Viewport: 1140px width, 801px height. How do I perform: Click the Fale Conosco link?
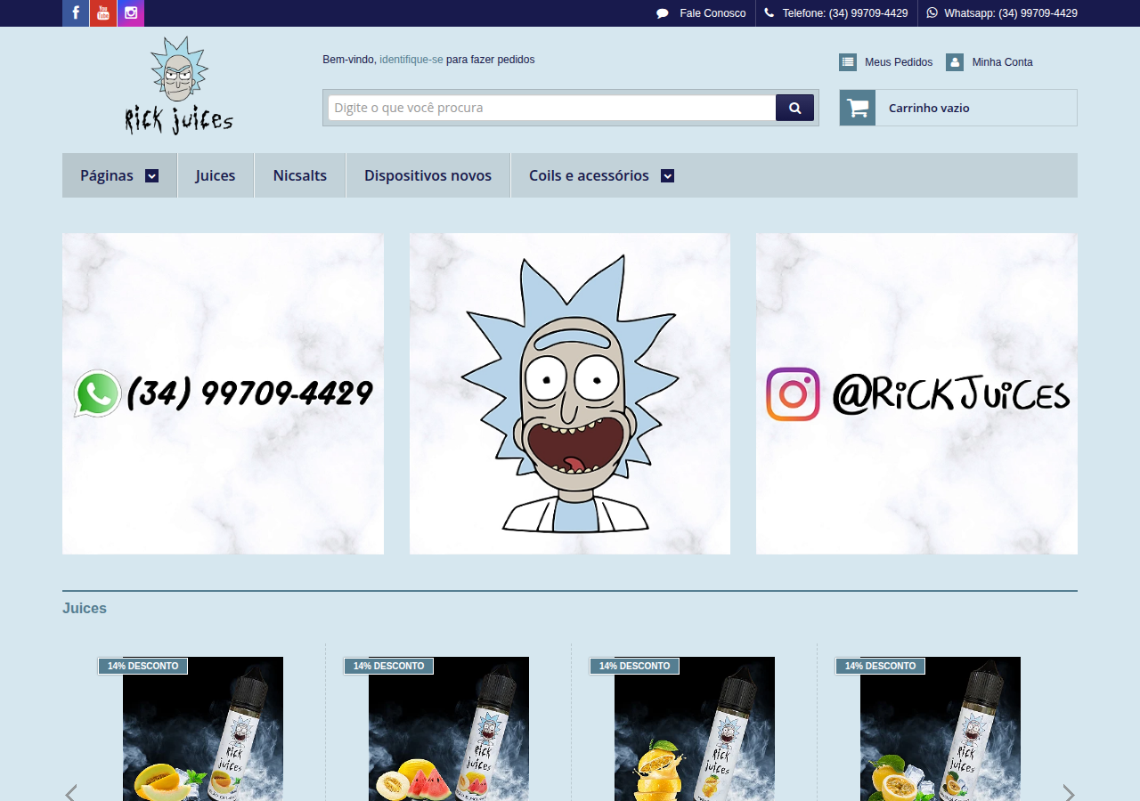[712, 13]
